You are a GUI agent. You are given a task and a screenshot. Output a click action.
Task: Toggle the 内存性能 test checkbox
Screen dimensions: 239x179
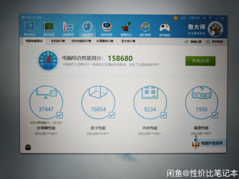[163, 115]
